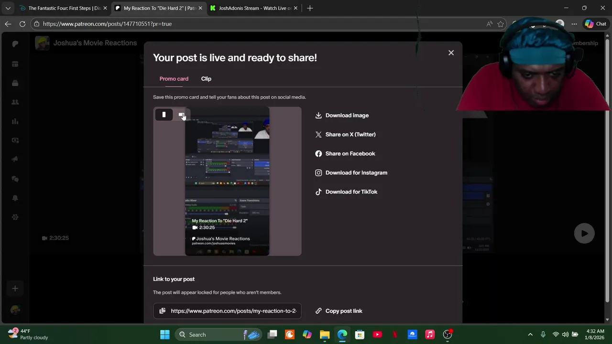Image resolution: width=612 pixels, height=344 pixels.
Task: Open the Promotions megaphone icon in the sidebar
Action: point(15,159)
